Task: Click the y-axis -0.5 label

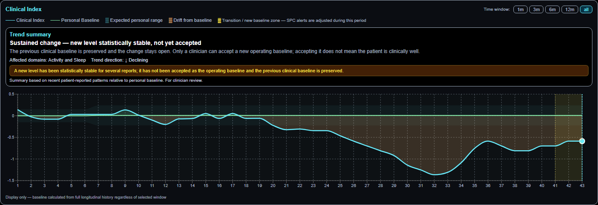Action: (x=11, y=137)
